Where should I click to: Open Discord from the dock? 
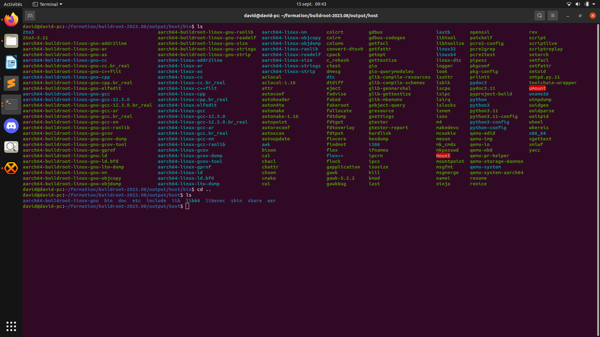[x=11, y=126]
